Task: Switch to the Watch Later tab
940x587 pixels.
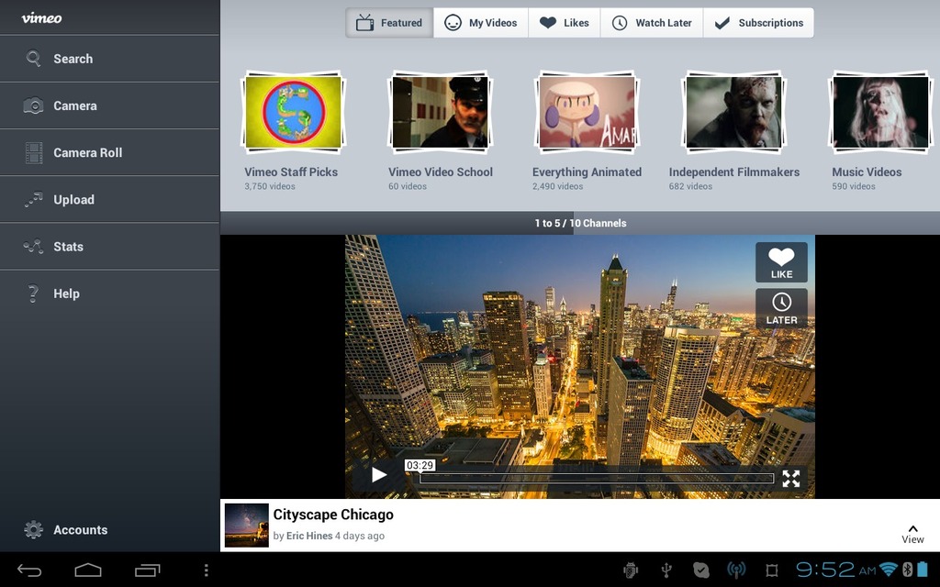Action: point(652,23)
